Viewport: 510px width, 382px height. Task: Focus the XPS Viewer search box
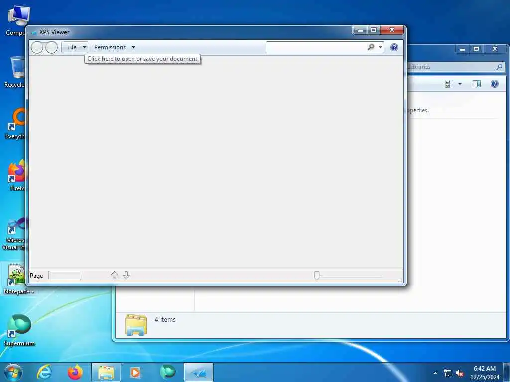click(x=315, y=47)
